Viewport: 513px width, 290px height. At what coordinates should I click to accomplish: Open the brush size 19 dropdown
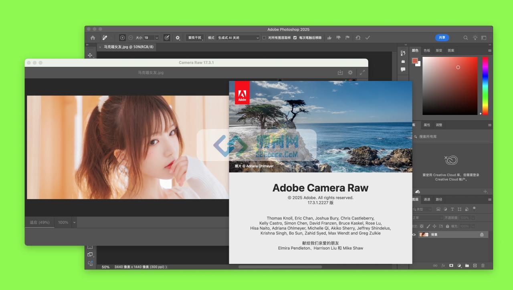point(156,38)
